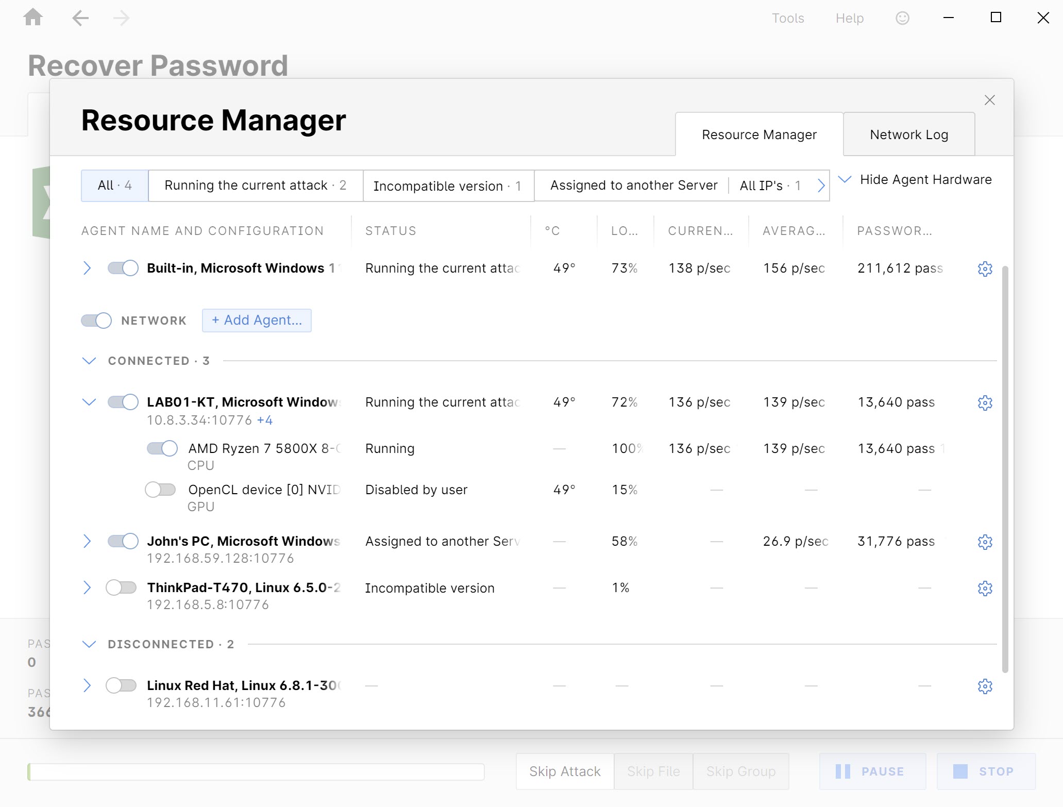Click the Skip Group button
Screen dimensions: 1063x807
click(x=740, y=771)
